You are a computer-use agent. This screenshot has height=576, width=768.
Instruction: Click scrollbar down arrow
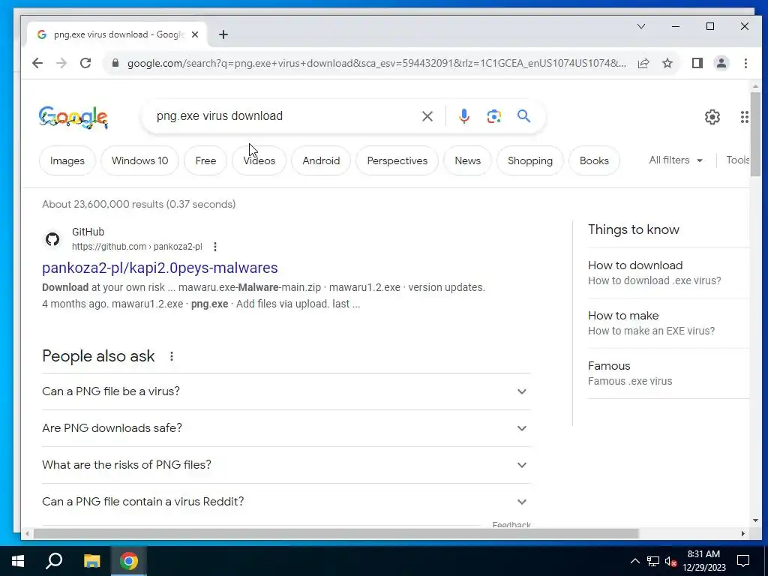[x=755, y=520]
